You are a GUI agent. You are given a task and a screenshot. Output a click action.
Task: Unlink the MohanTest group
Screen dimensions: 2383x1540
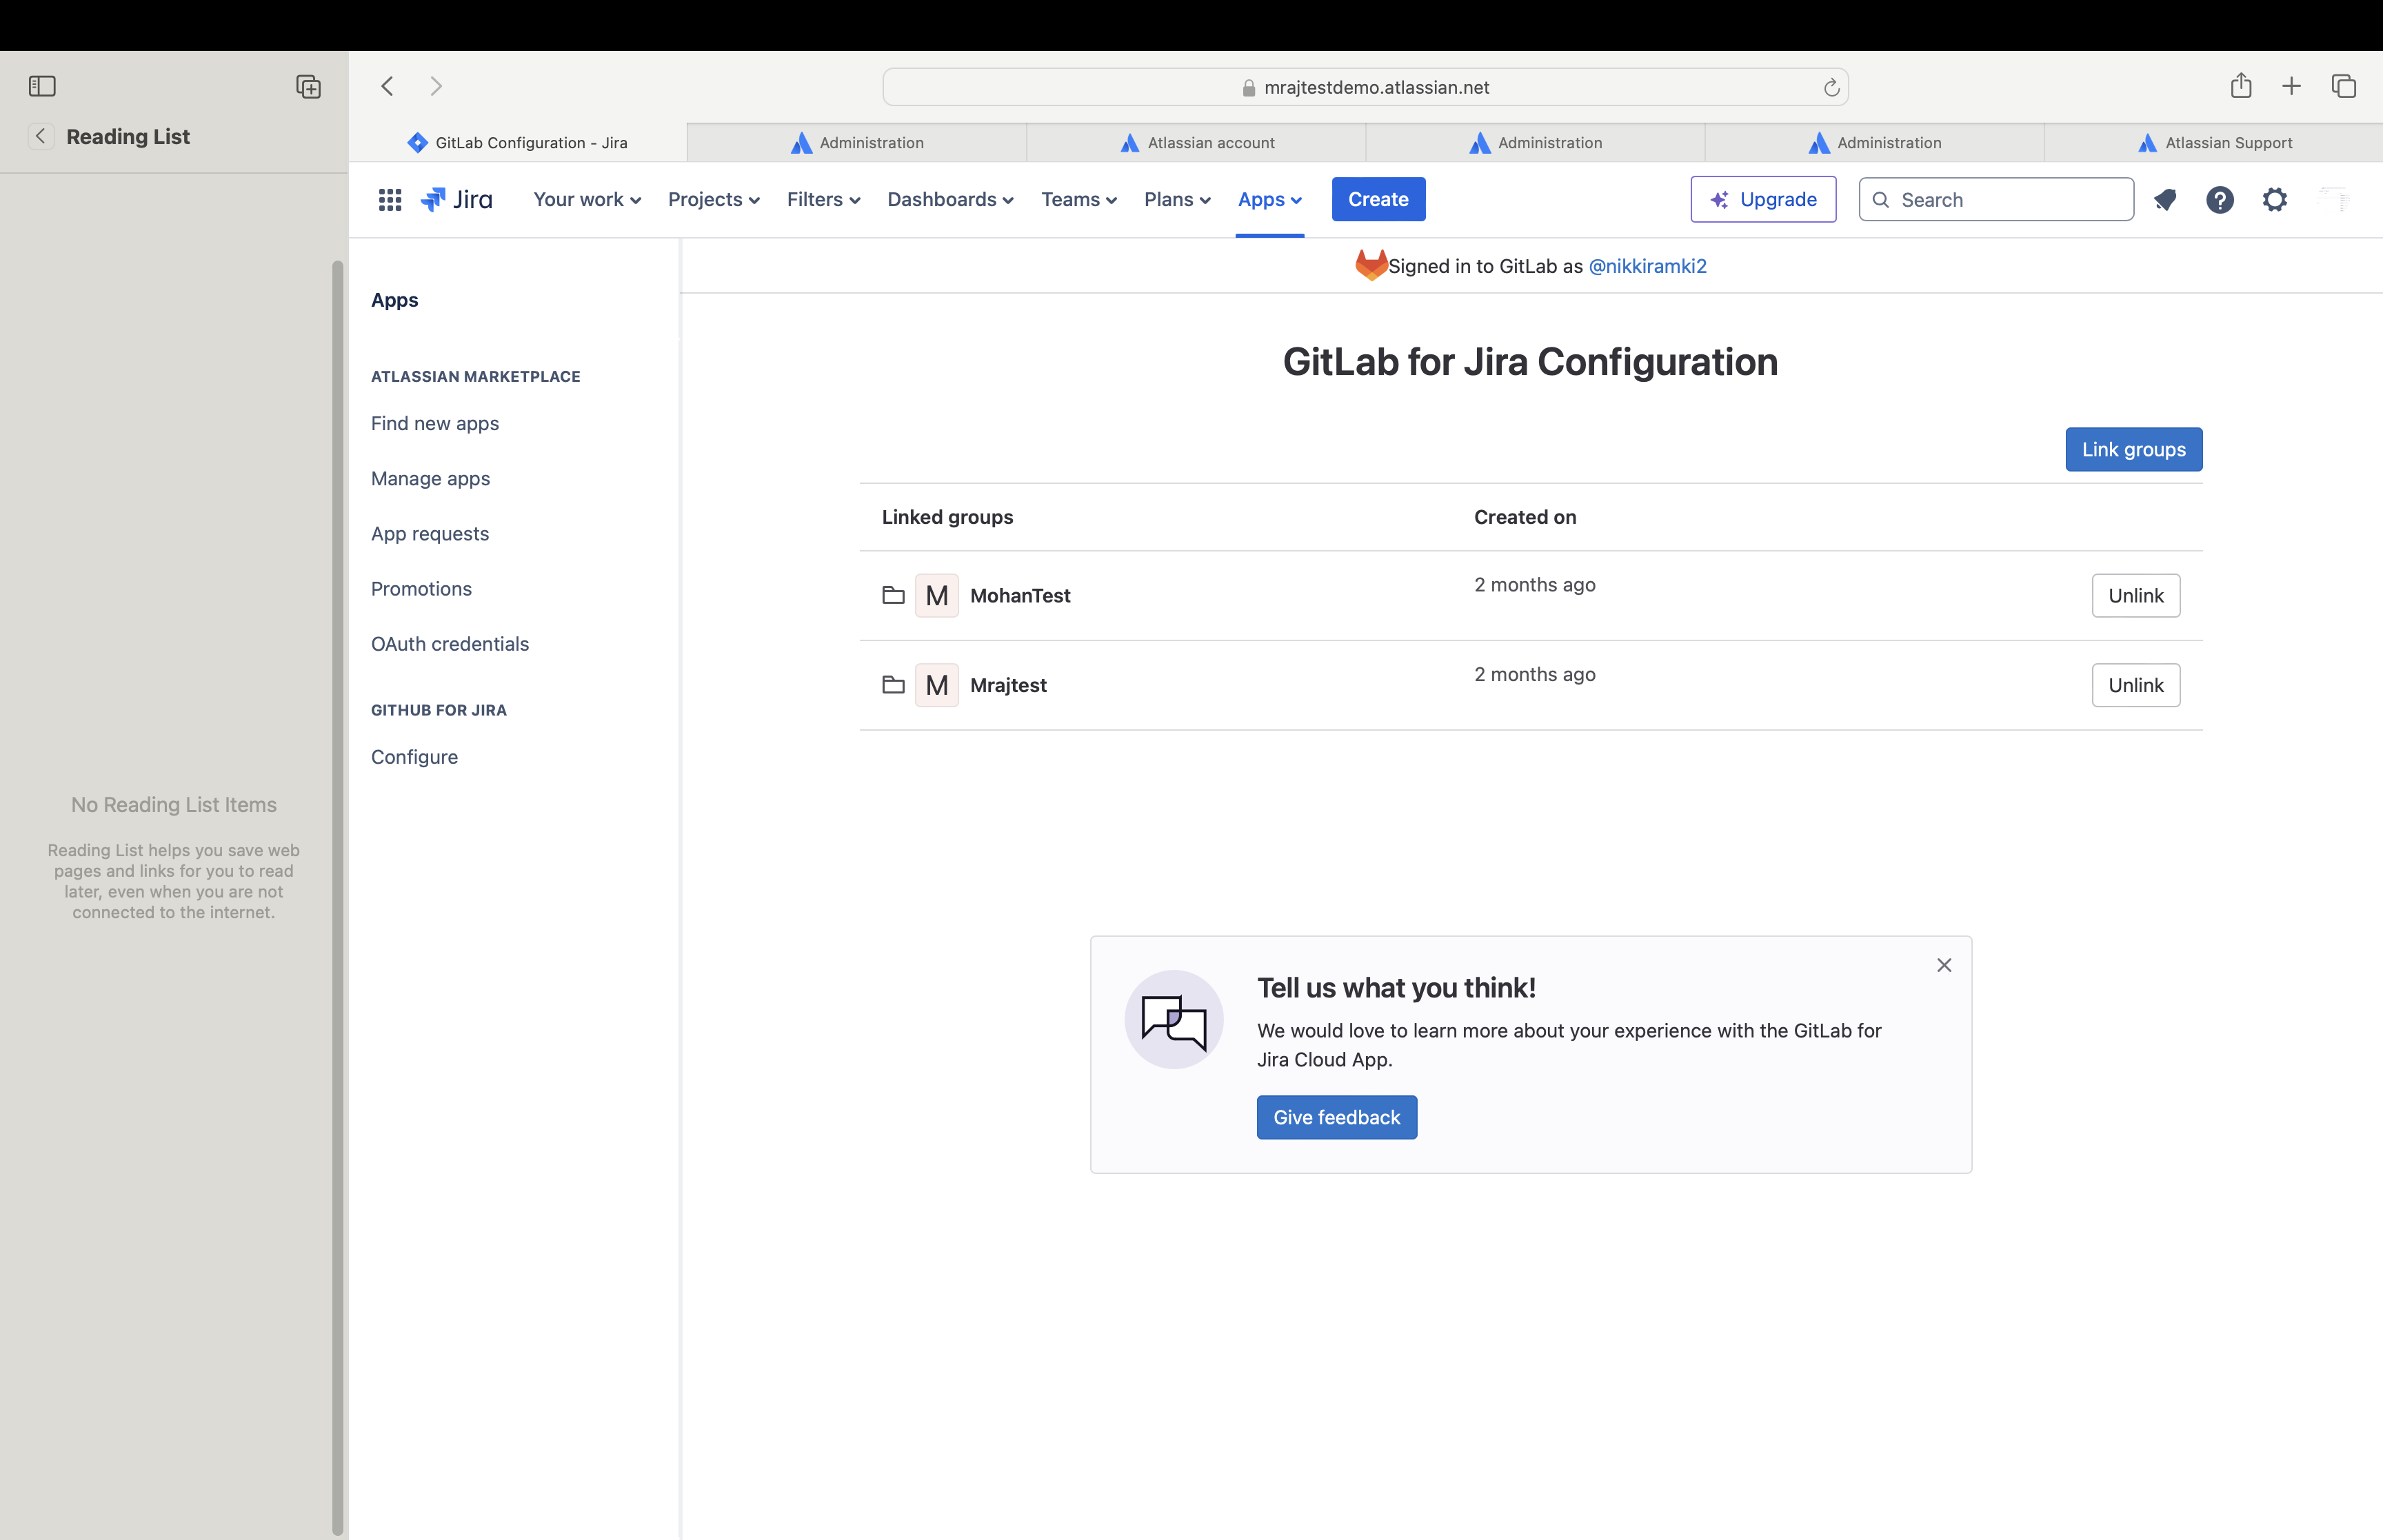tap(2136, 595)
